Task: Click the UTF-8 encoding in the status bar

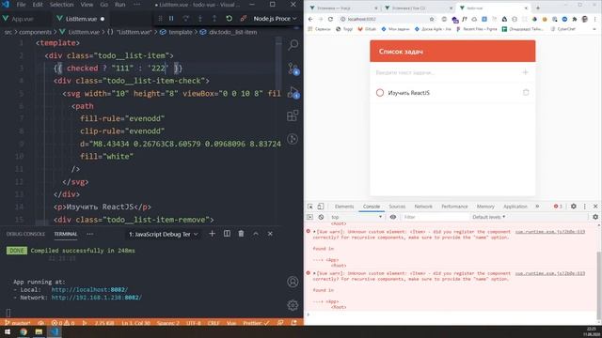Action: tap(194, 323)
